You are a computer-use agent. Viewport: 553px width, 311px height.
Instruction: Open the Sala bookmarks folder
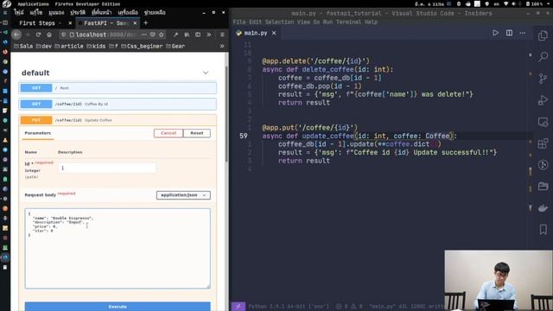click(x=23, y=46)
